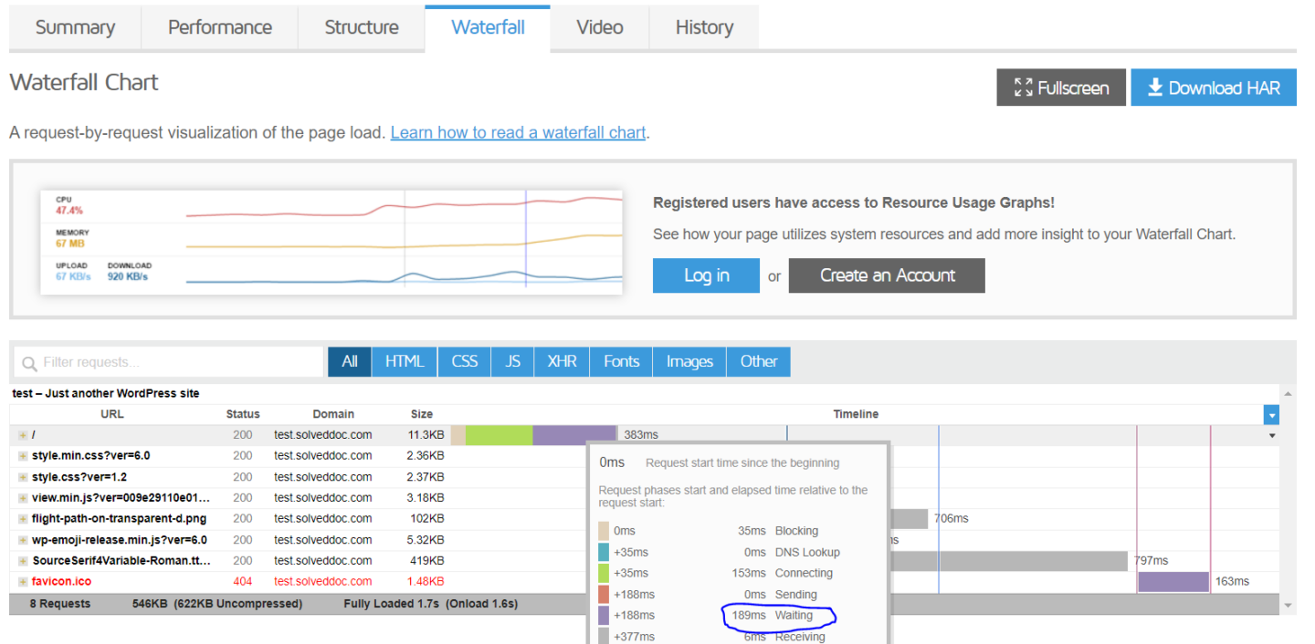This screenshot has width=1315, height=644.
Task: Click the Log in button
Action: click(706, 275)
